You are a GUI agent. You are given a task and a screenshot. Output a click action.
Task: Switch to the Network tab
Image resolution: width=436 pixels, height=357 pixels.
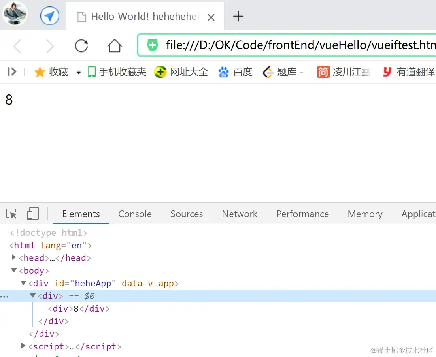pos(240,214)
